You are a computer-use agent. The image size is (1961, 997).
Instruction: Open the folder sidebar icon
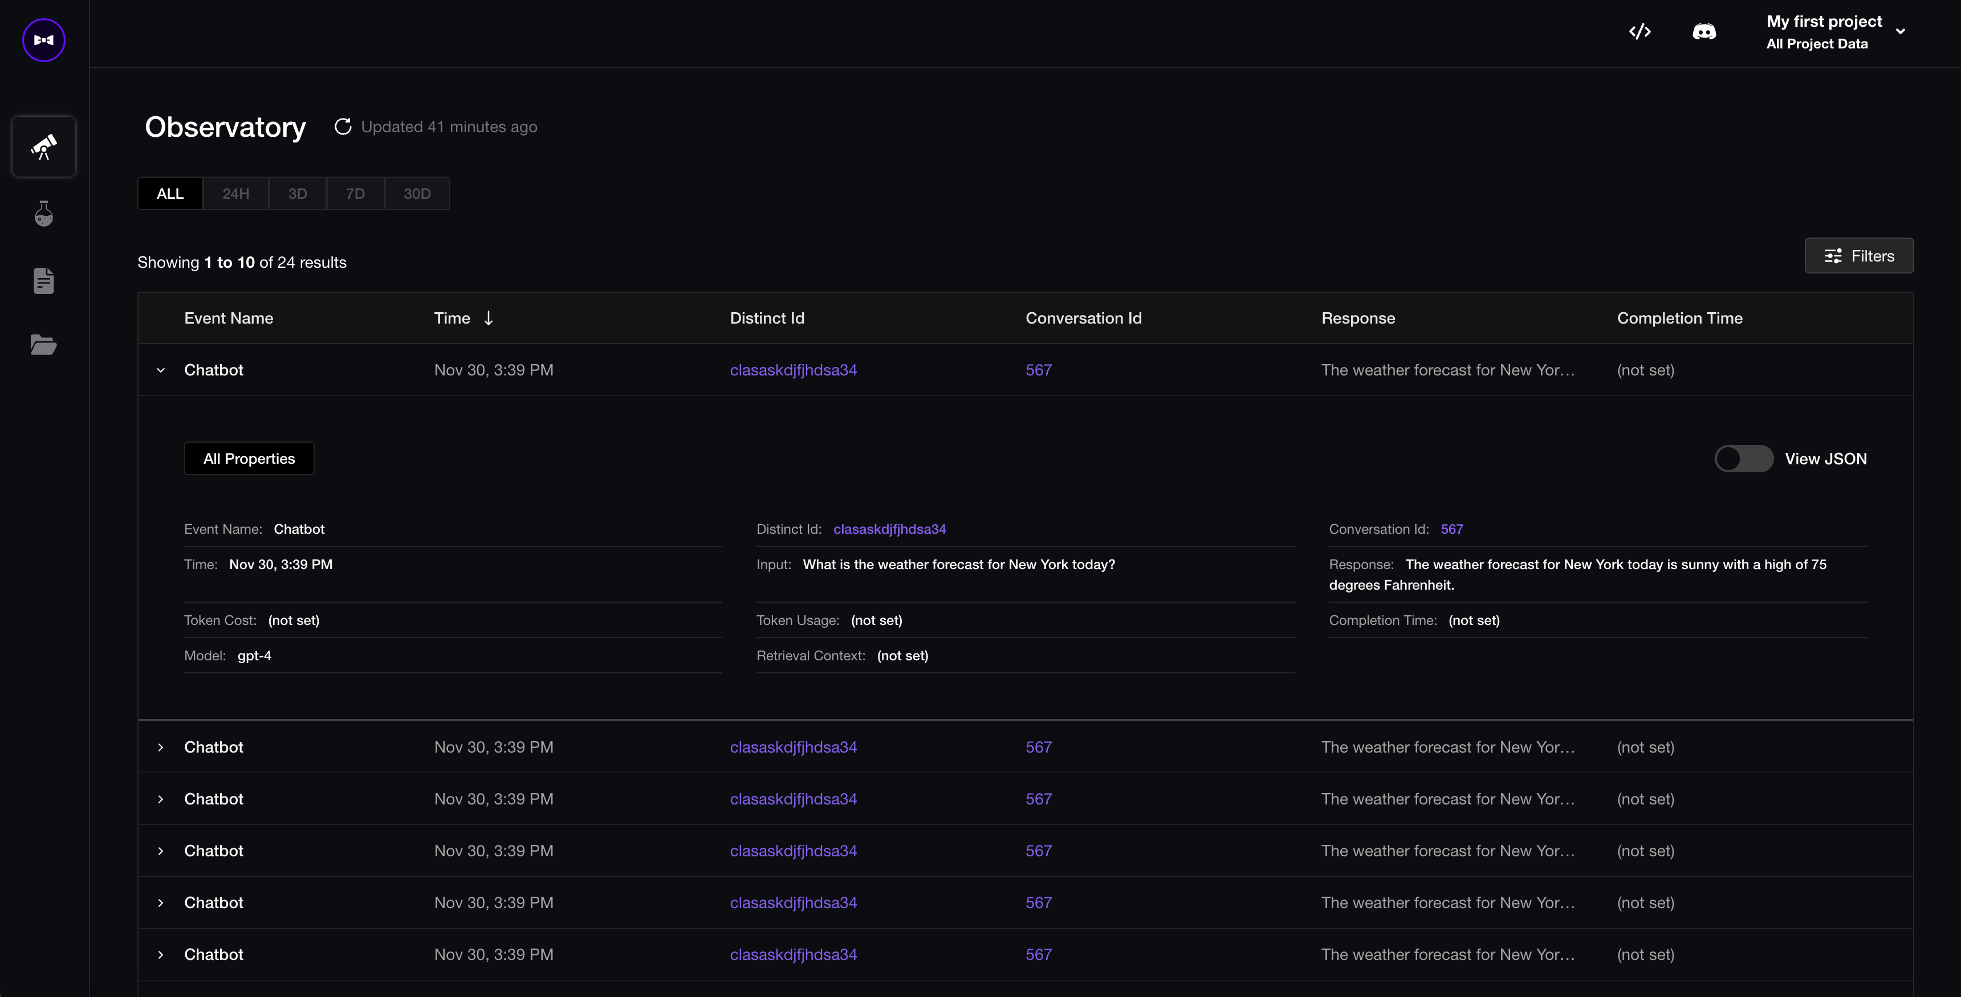click(43, 345)
